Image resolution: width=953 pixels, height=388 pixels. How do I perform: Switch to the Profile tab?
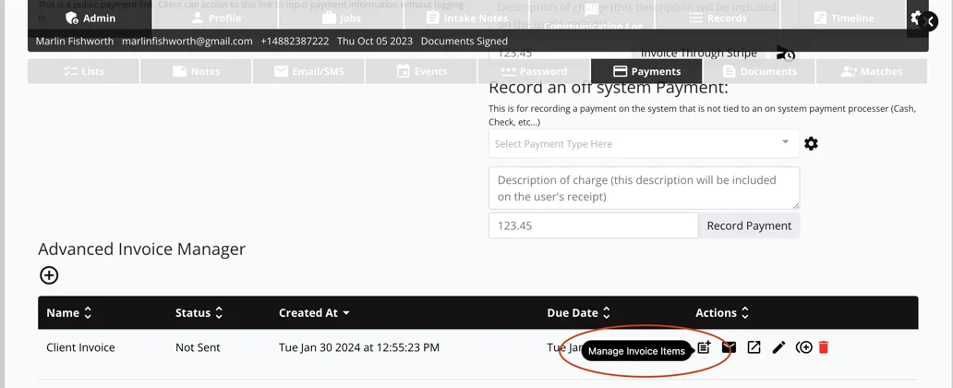215,18
